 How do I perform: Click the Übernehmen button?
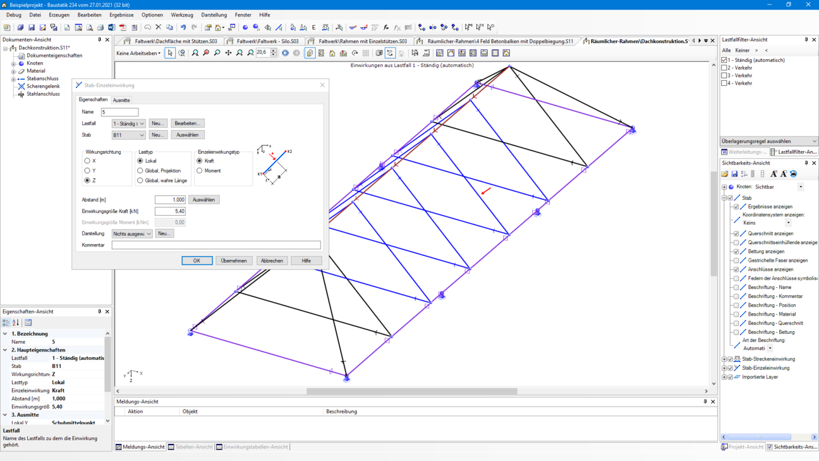point(234,261)
